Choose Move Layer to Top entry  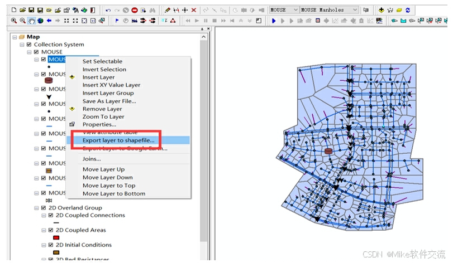(x=109, y=186)
